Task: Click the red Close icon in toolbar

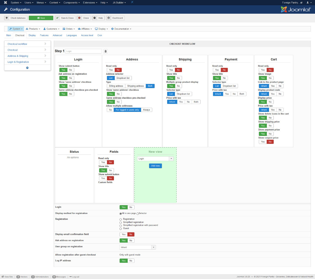Action: point(79,18)
